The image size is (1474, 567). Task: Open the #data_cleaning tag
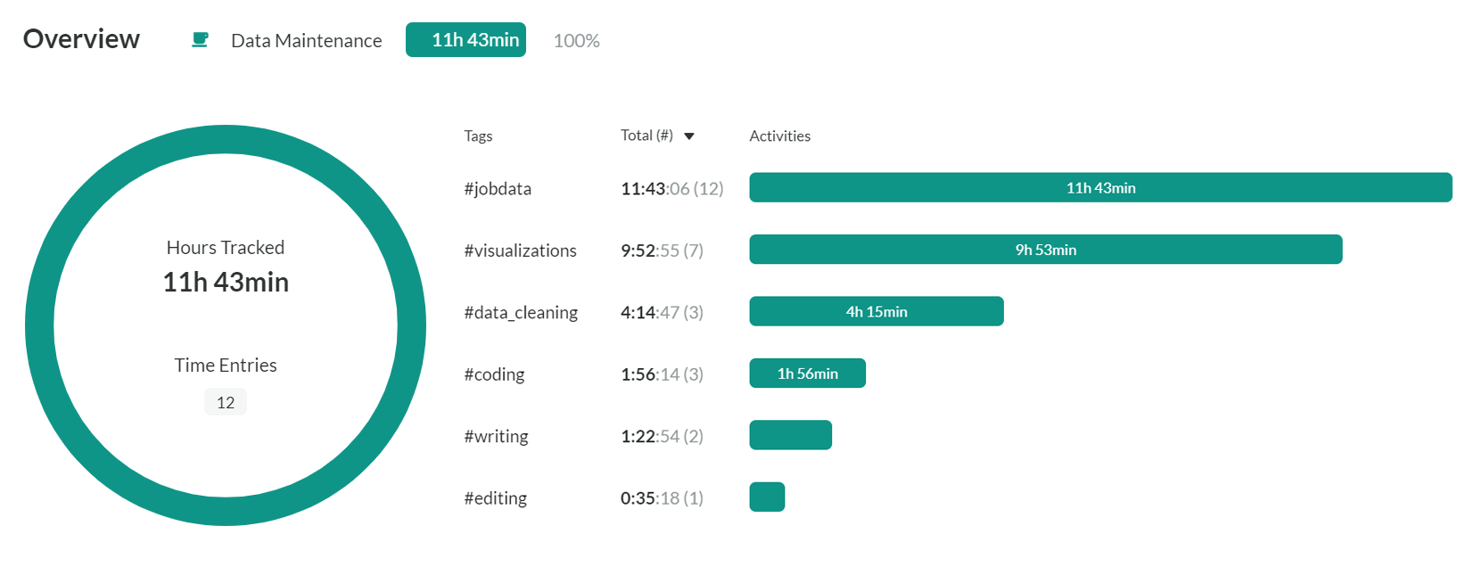pyautogui.click(x=521, y=313)
